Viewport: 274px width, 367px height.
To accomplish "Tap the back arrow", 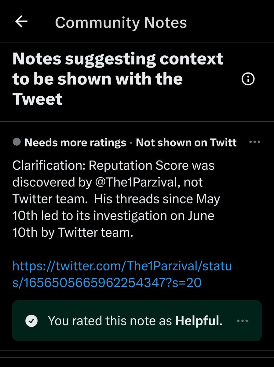I will [21, 22].
